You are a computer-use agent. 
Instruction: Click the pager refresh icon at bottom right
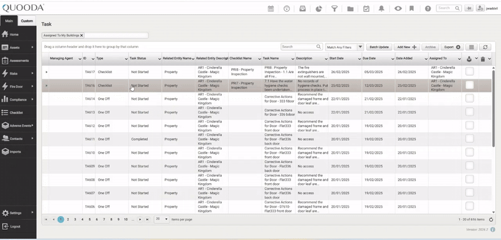[x=491, y=219]
